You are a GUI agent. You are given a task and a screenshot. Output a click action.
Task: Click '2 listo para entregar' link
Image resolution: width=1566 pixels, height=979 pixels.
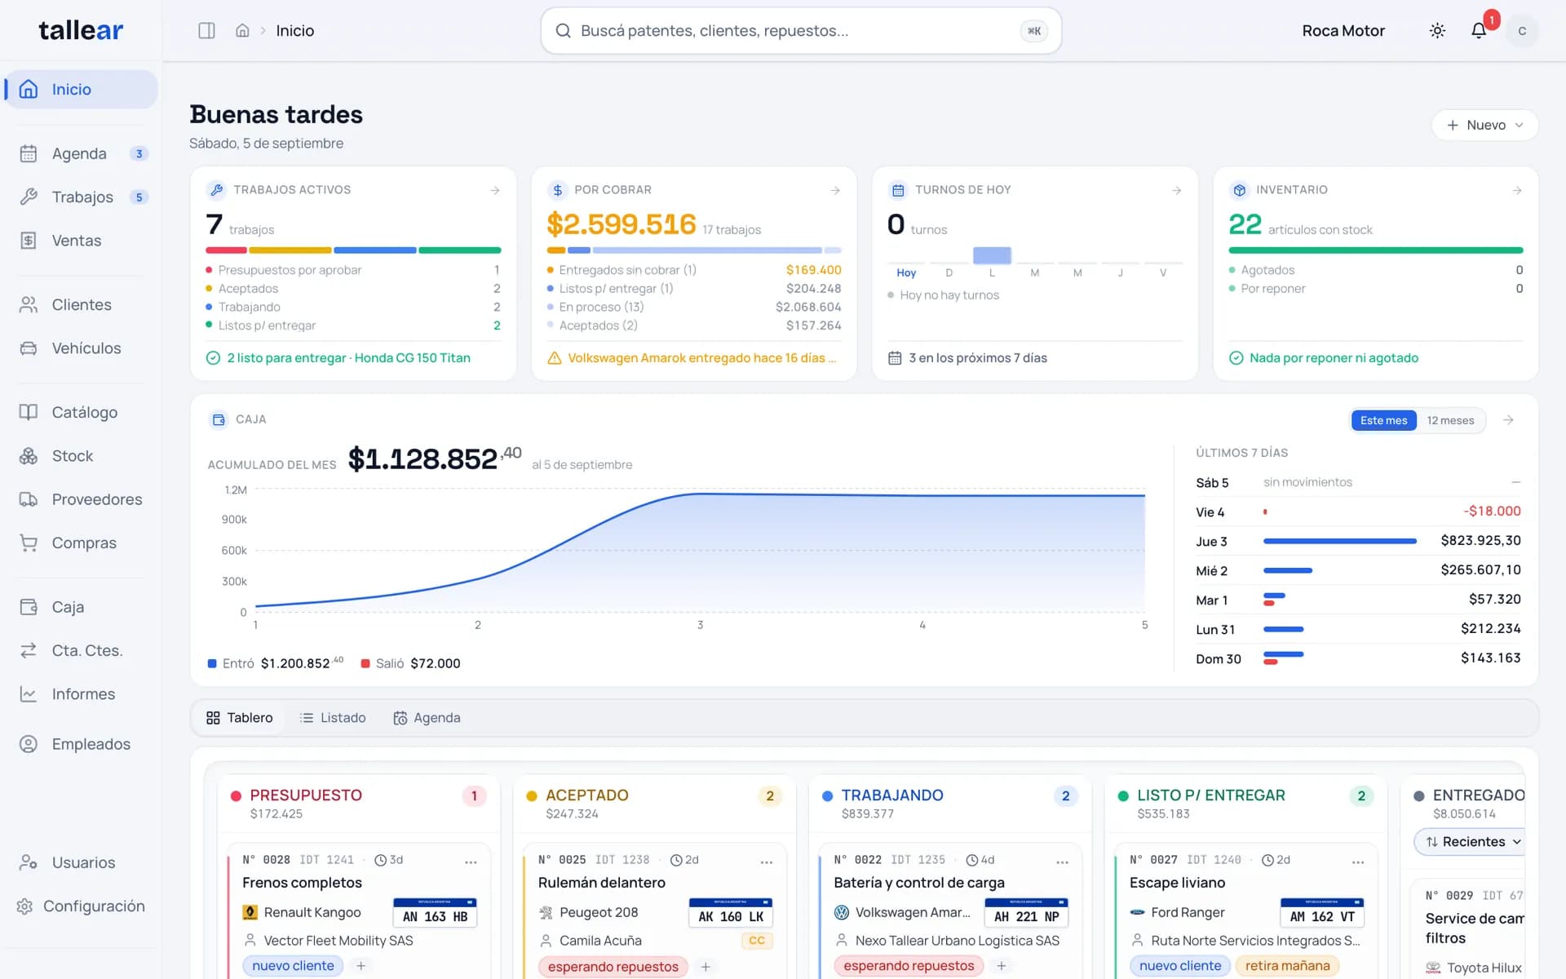[x=338, y=358]
